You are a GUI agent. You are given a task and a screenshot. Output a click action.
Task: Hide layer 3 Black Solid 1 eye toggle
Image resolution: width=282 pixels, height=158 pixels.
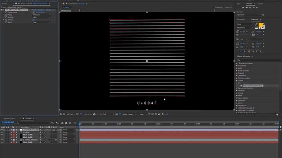pyautogui.click(x=2, y=135)
